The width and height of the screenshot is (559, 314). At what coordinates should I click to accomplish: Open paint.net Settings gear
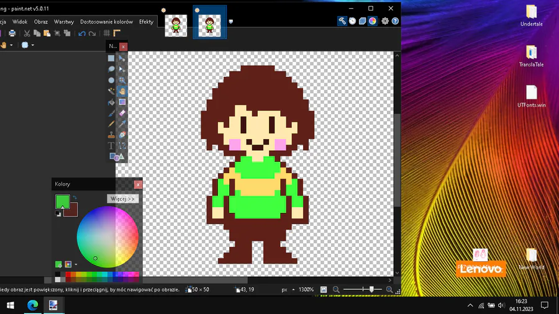(385, 21)
